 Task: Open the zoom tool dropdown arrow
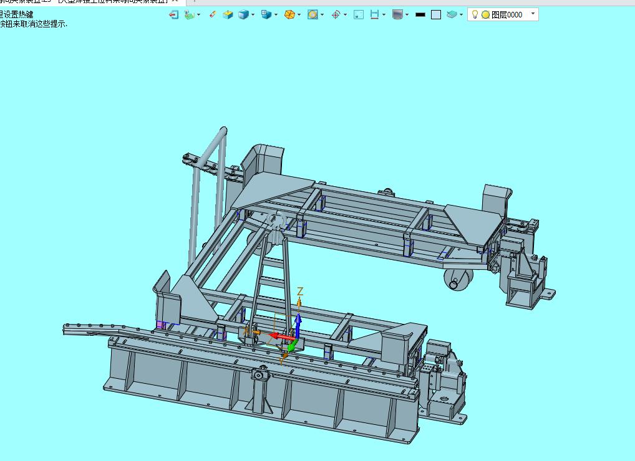[x=322, y=15]
